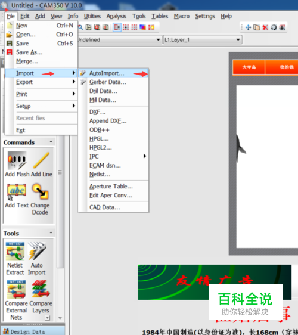Click the zoom-in window toolbar icon
The image size is (298, 335).
point(88,27)
